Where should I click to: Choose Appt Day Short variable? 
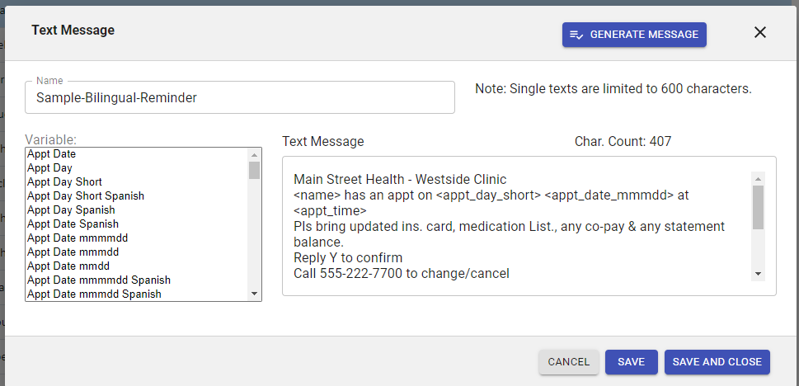click(x=64, y=181)
